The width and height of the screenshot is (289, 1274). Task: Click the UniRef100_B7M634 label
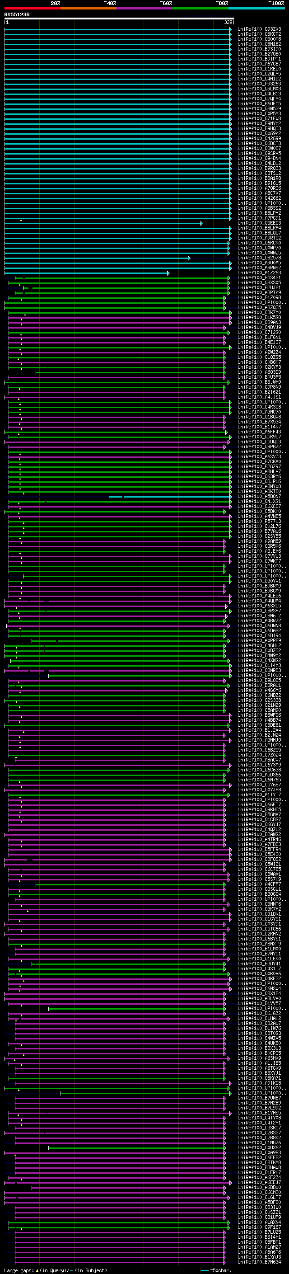click(259, 1262)
